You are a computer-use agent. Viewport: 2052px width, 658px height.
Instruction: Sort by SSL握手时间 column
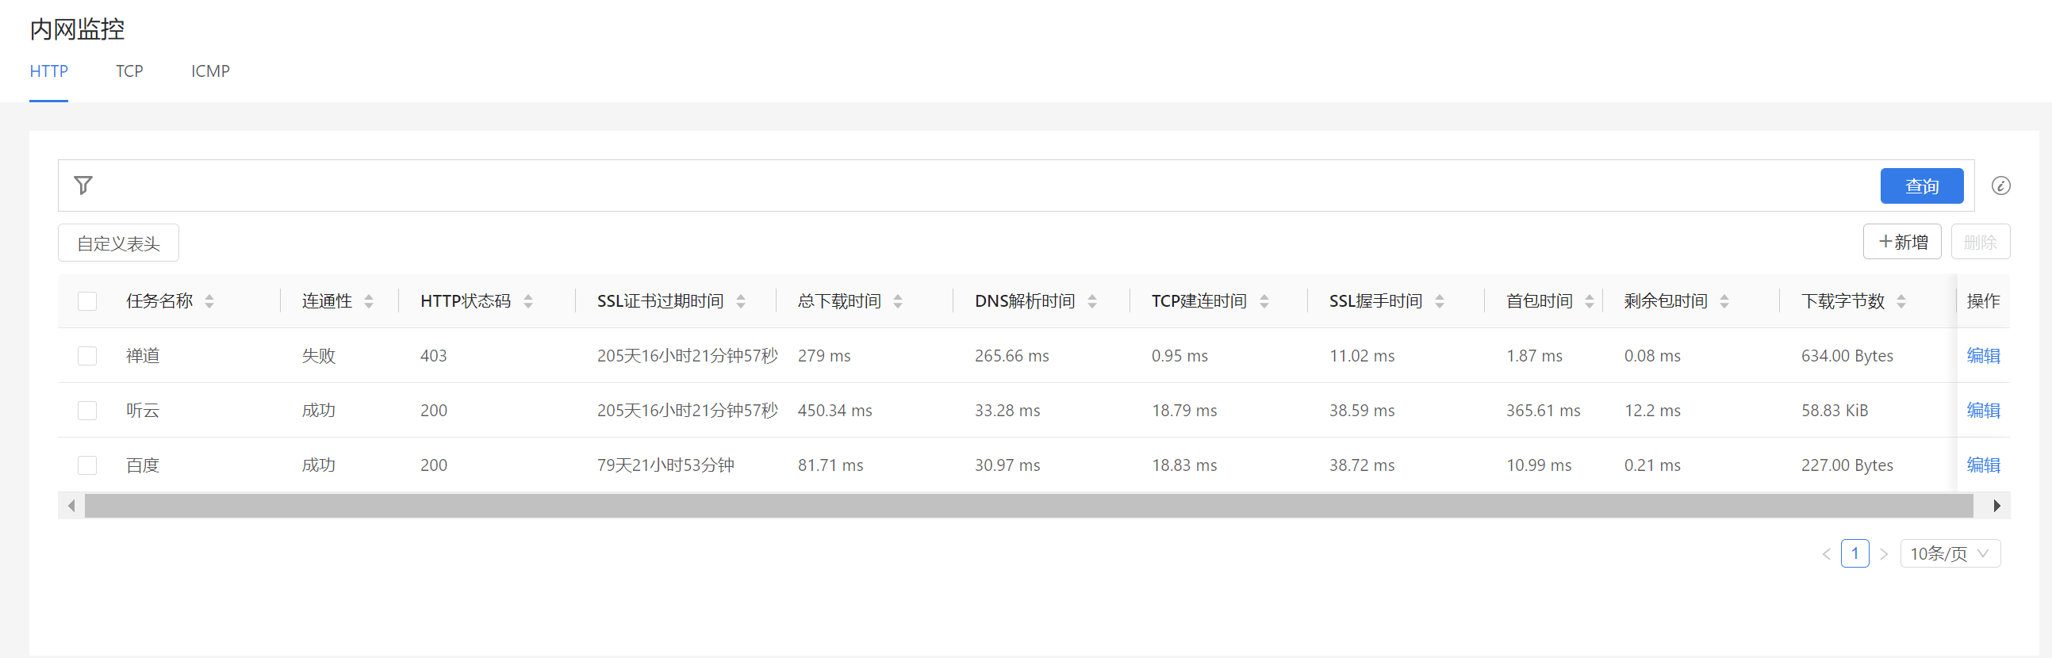(x=1440, y=301)
